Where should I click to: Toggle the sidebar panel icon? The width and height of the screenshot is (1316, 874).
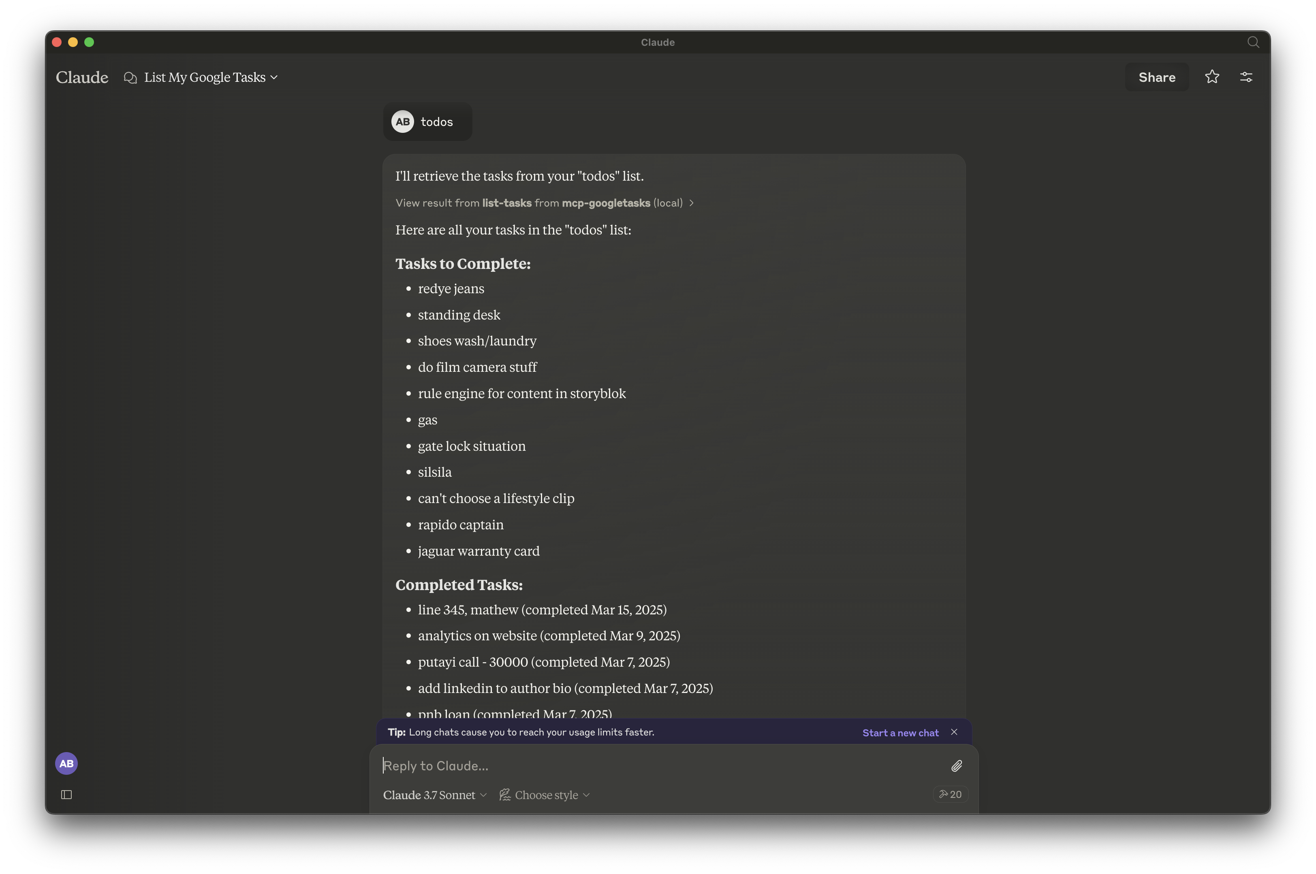tap(66, 794)
